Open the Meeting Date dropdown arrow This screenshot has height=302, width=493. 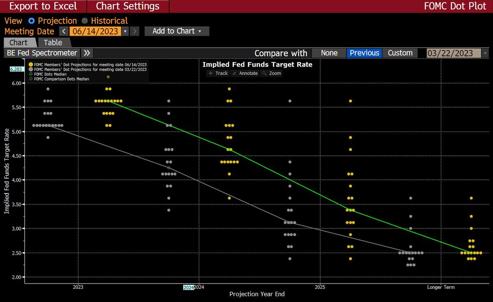pos(125,31)
